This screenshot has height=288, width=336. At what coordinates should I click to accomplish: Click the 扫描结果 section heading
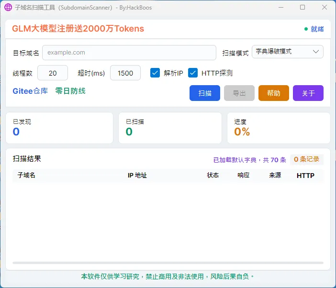tap(27, 159)
